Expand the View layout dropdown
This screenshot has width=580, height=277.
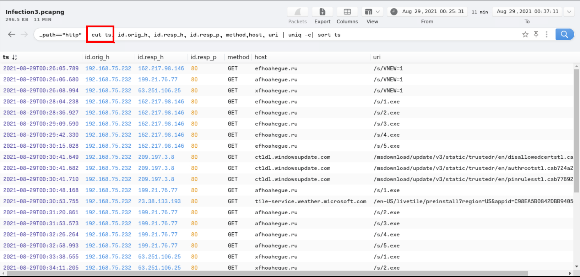(x=372, y=12)
